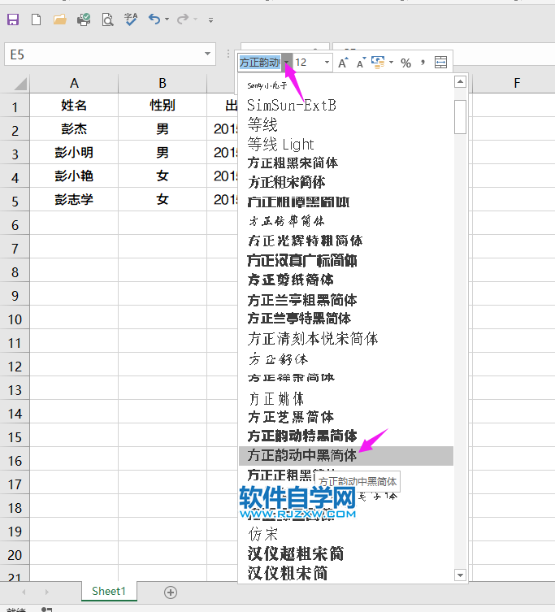This screenshot has height=612, width=555.
Task: Select highlighted 方正韵动中黑简体 font
Action: point(346,455)
